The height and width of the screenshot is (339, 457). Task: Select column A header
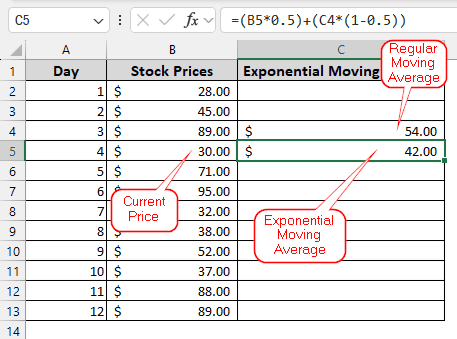[x=66, y=50]
